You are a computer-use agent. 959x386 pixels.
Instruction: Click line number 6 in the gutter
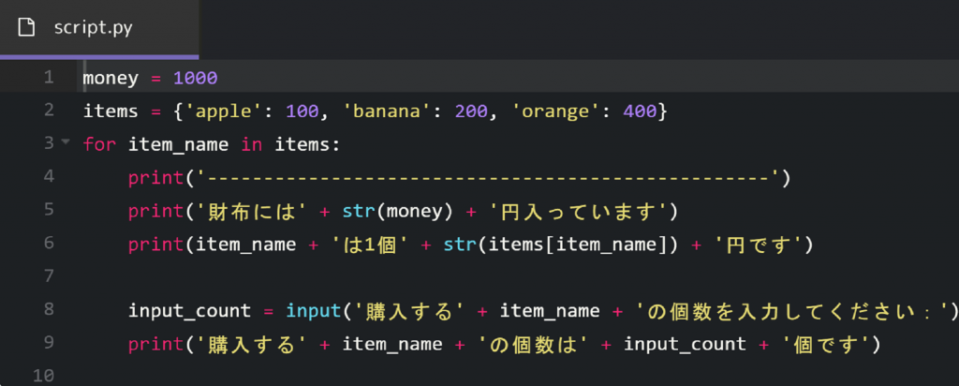(49, 243)
